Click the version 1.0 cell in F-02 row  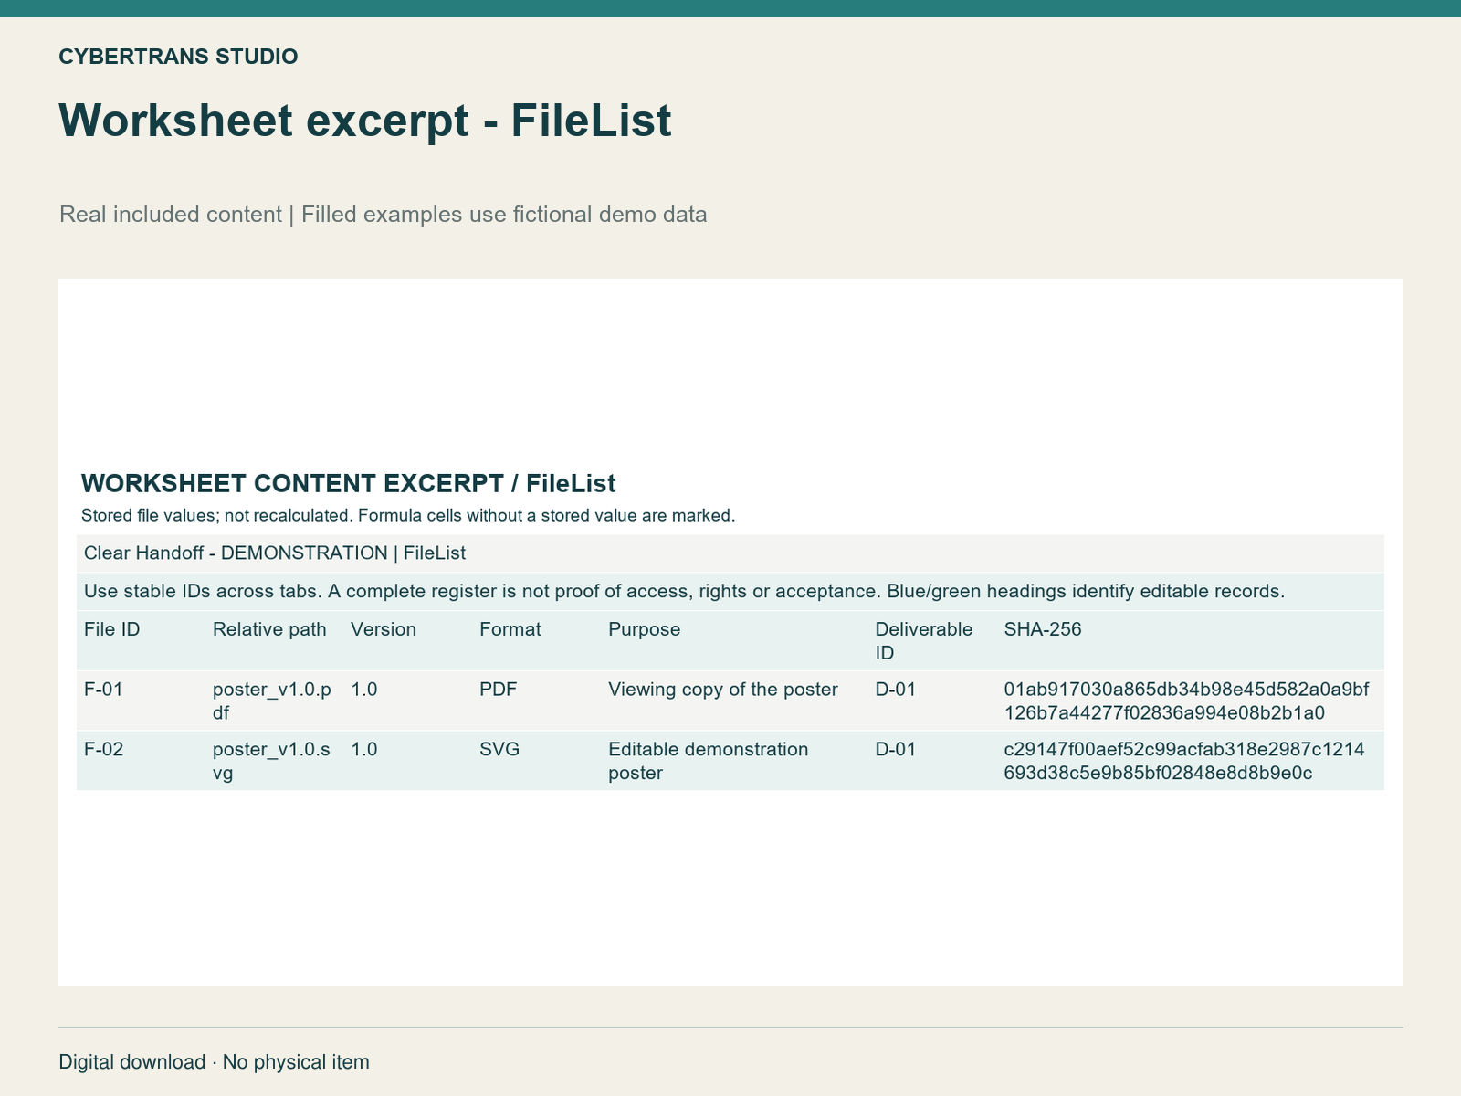[x=364, y=750]
